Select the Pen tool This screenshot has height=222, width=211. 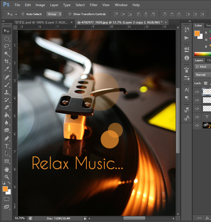click(6, 138)
